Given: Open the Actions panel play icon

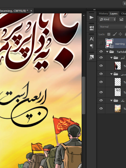Looking at the screenshot, I should [x=92, y=17].
